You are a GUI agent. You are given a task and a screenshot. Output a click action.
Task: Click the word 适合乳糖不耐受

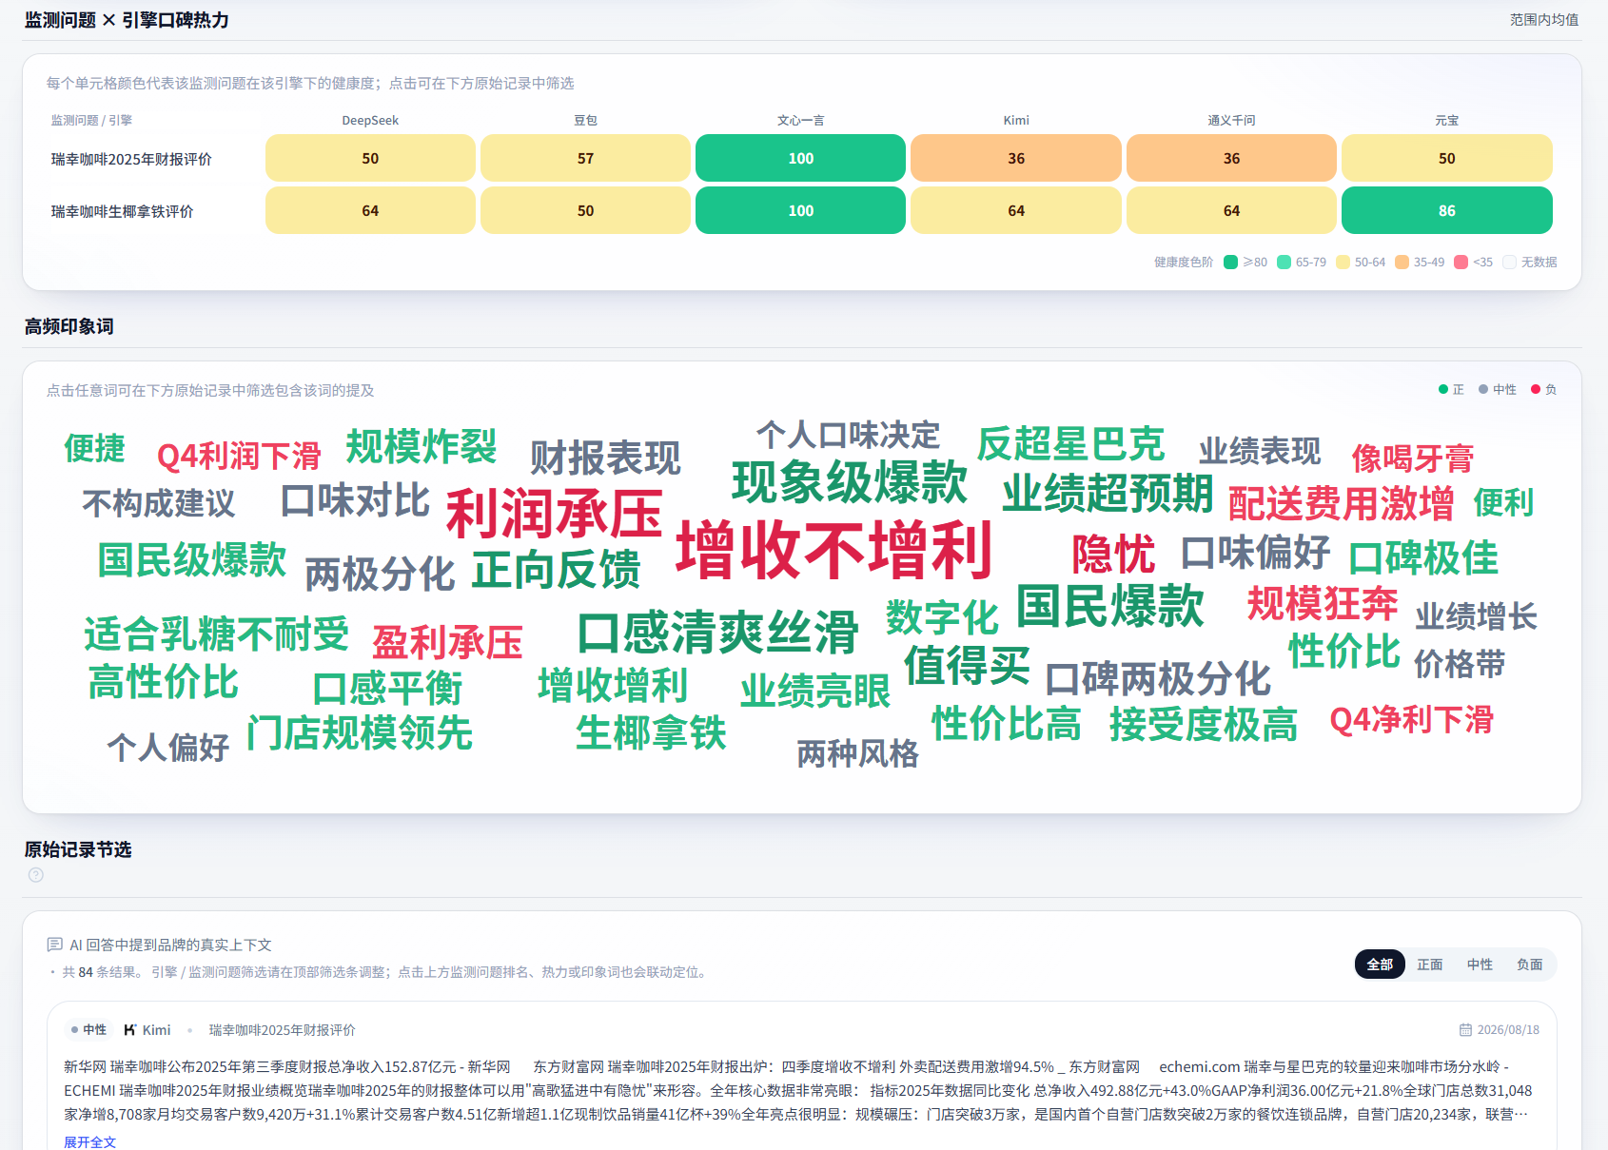point(216,634)
